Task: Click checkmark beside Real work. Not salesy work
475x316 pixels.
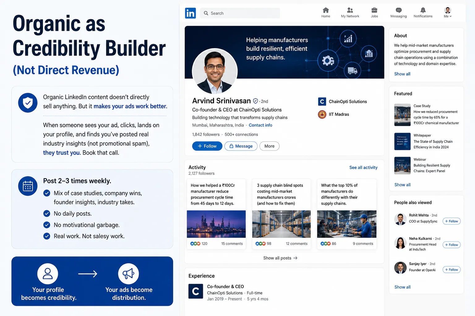Action: click(x=47, y=236)
